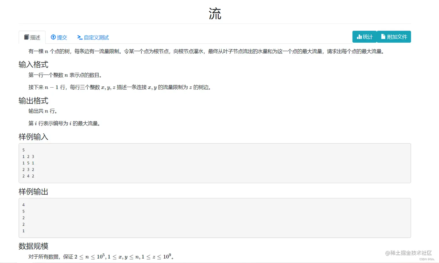Click the 样例输出 heading

coord(33,192)
